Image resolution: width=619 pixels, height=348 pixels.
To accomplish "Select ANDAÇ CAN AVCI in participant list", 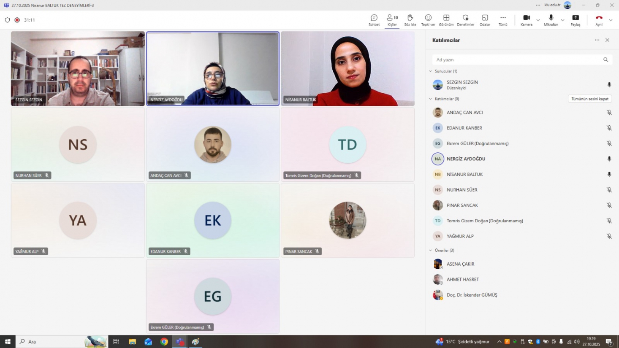I will tap(464, 113).
